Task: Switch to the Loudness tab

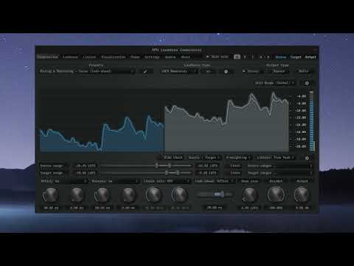Action: pos(70,57)
